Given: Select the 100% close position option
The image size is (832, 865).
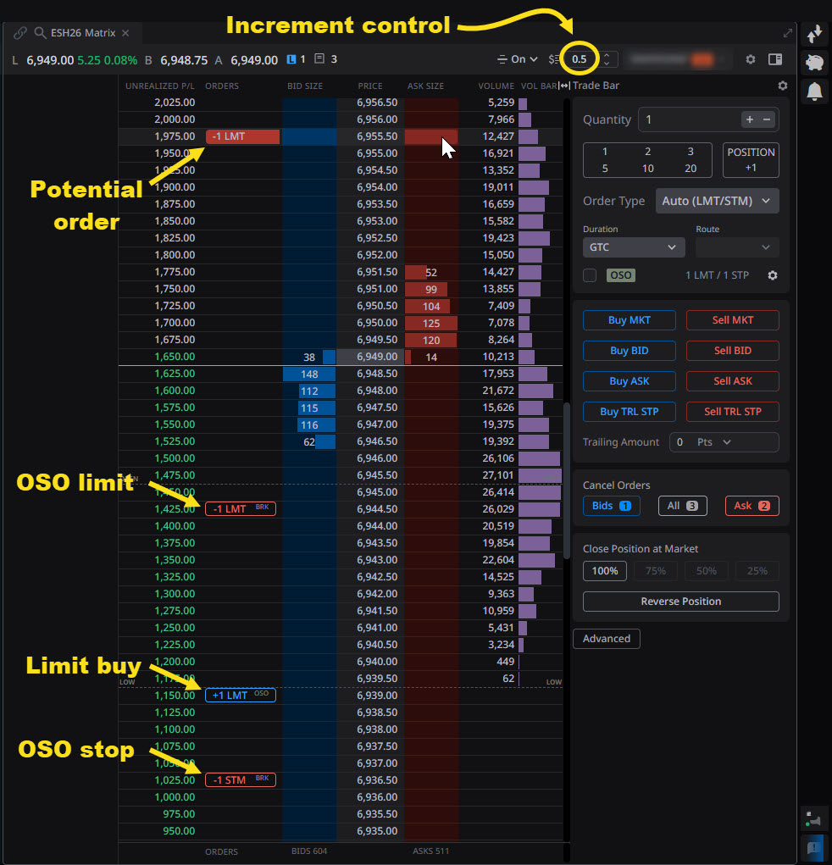Looking at the screenshot, I should pos(605,571).
